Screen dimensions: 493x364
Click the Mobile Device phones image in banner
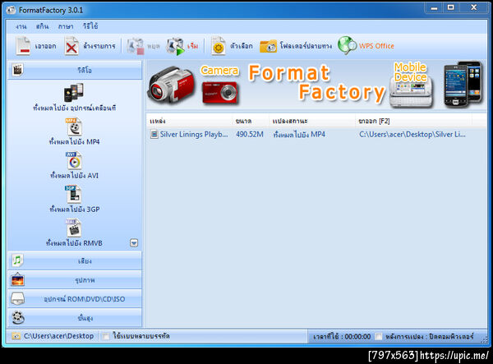pyautogui.click(x=463, y=84)
